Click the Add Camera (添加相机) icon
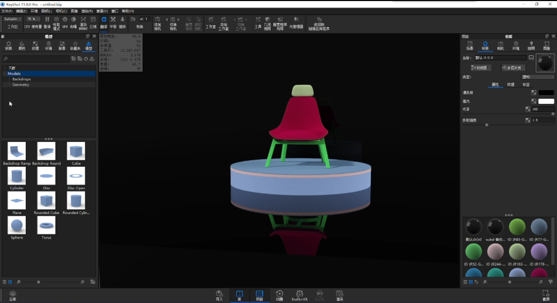Viewport: 557px width, 303px height. tap(157, 23)
